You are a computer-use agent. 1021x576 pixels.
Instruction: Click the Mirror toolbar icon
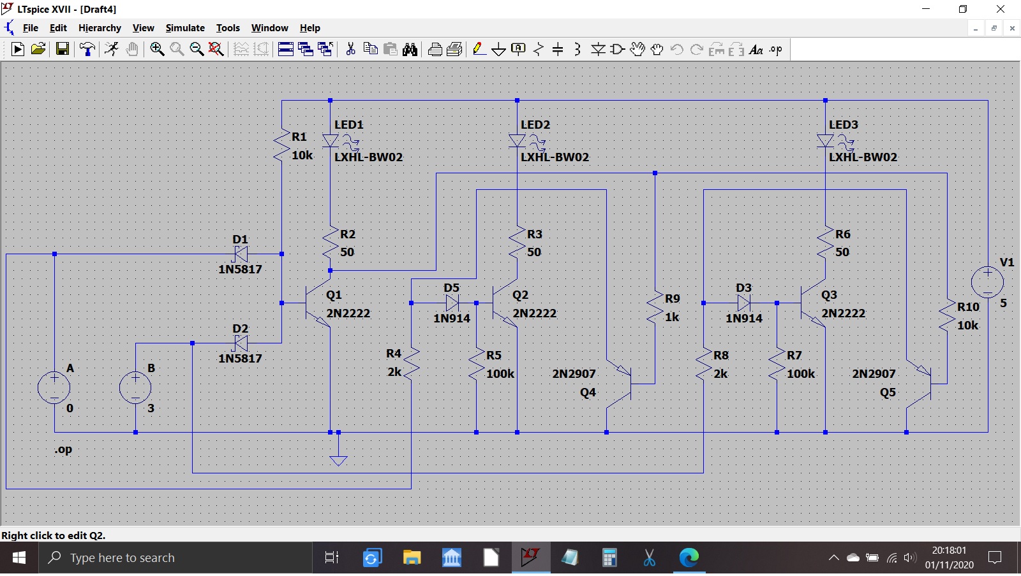pos(736,49)
